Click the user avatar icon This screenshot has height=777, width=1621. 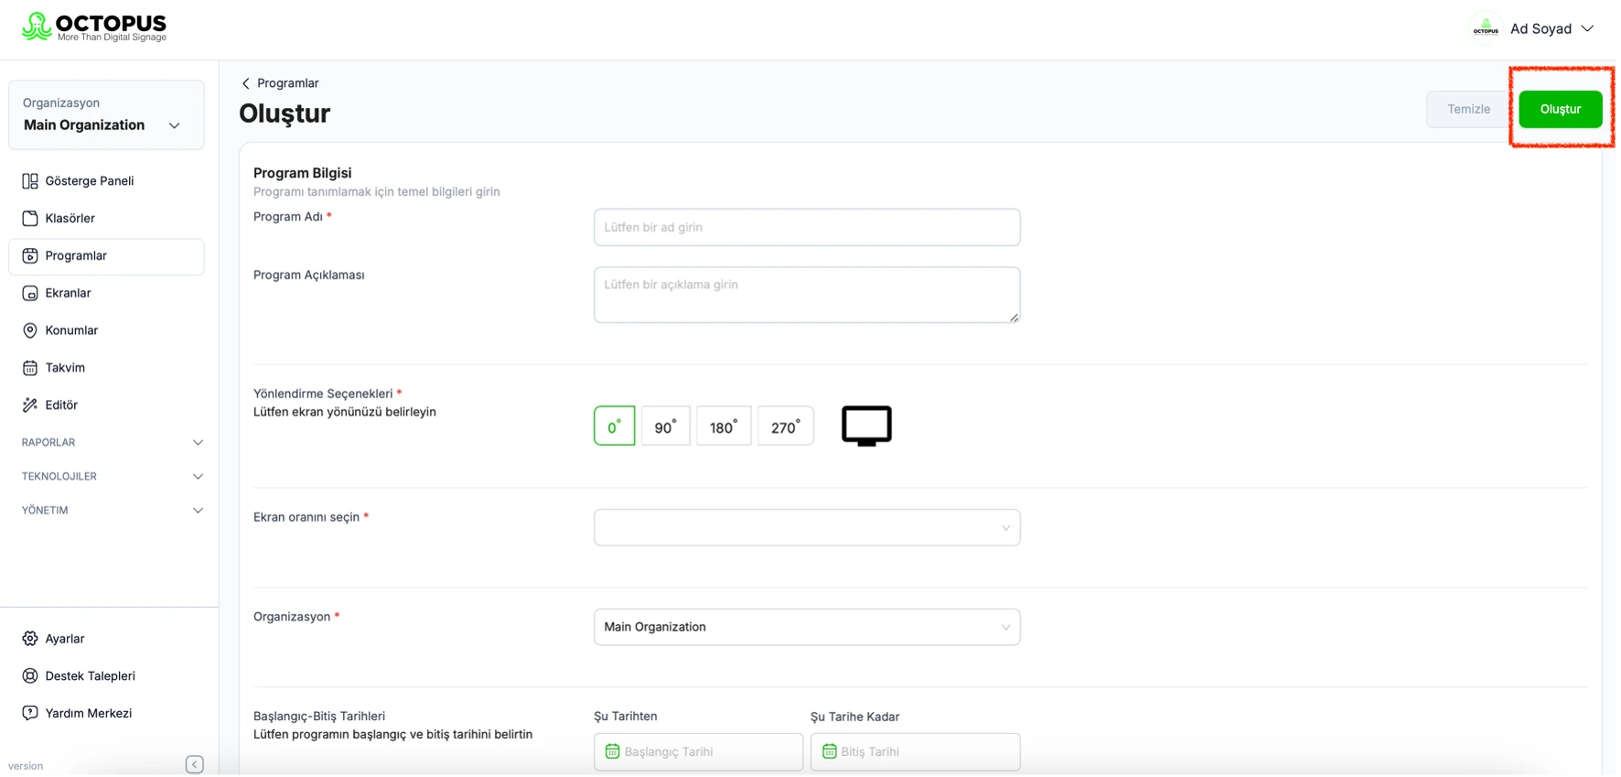click(1486, 28)
